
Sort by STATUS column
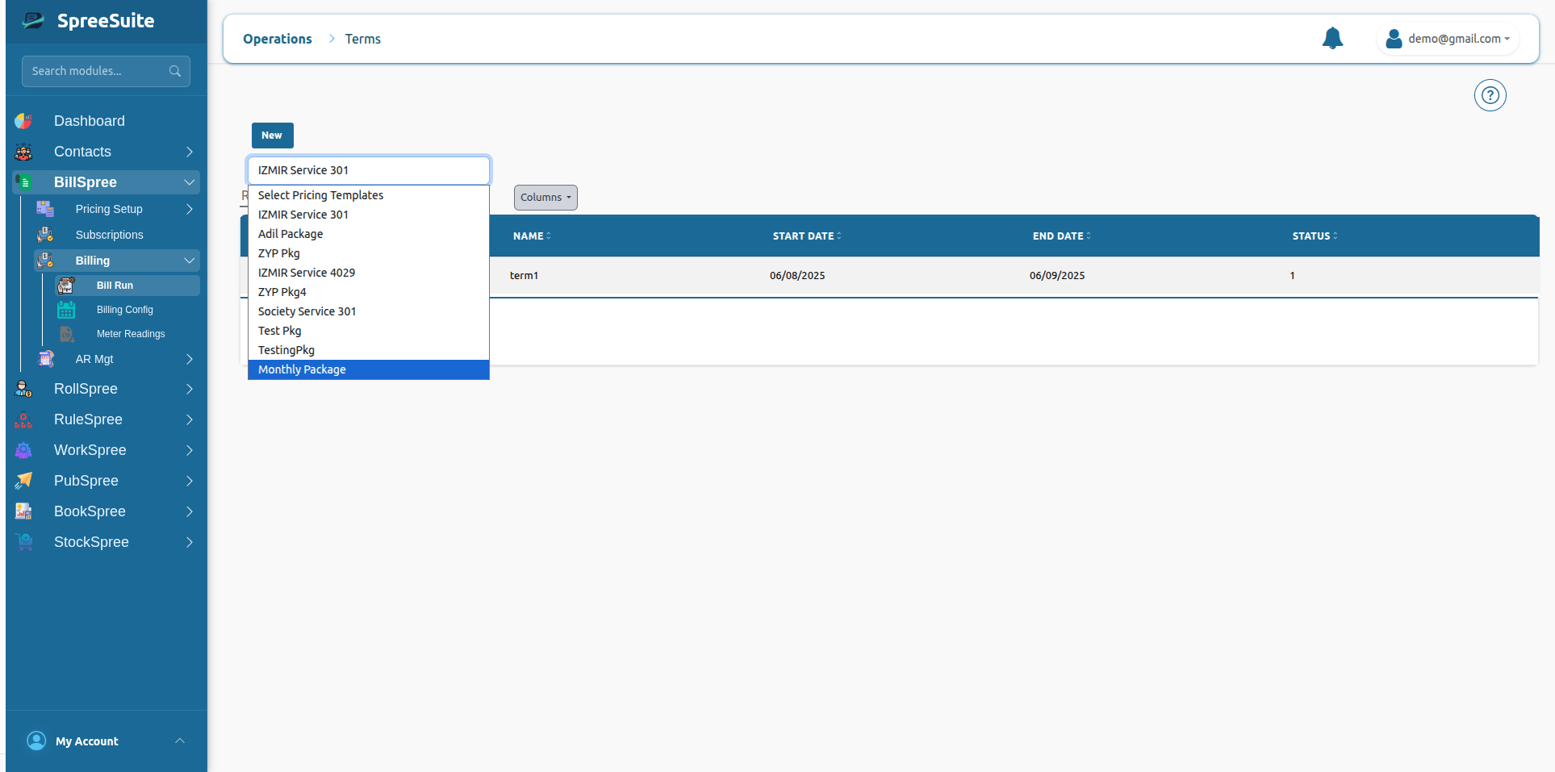coord(1315,236)
